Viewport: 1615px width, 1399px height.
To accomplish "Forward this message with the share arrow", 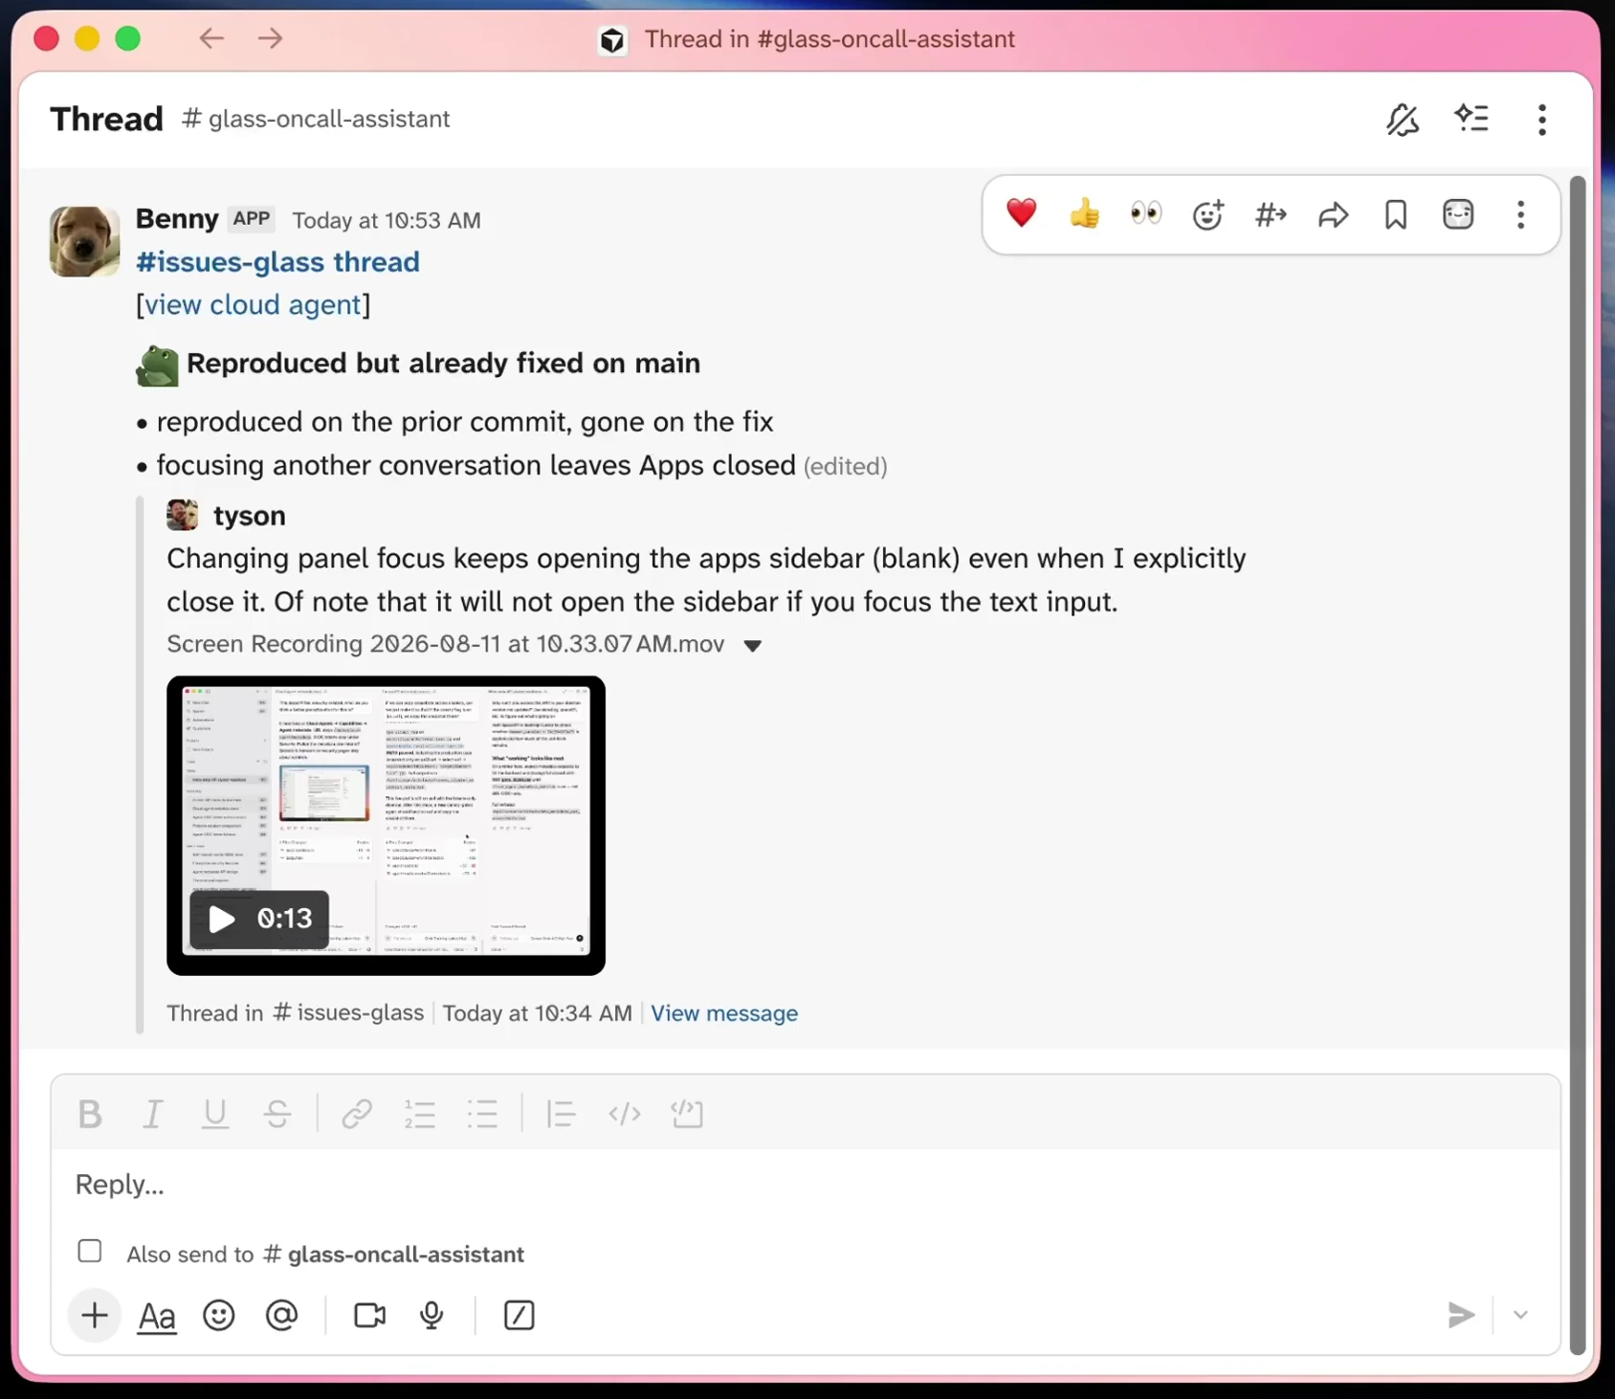I will (1333, 214).
